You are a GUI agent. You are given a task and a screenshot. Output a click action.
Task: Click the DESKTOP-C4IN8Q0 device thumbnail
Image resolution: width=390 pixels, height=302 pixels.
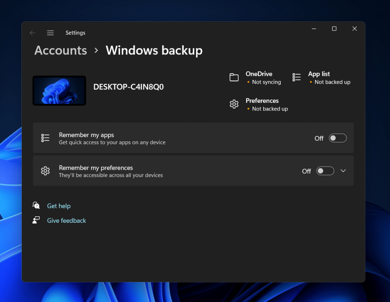[59, 90]
